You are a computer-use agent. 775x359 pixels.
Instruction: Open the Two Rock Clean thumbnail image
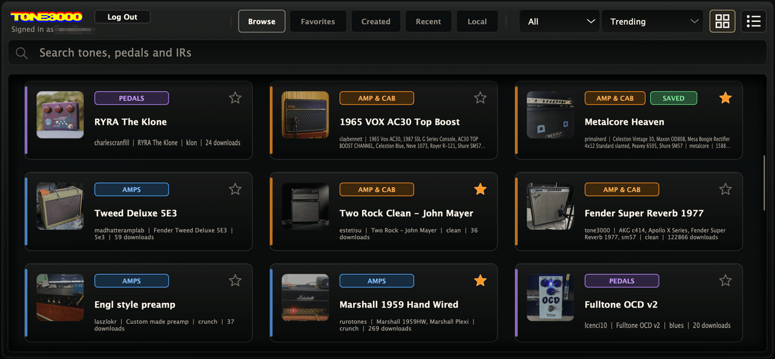[305, 206]
